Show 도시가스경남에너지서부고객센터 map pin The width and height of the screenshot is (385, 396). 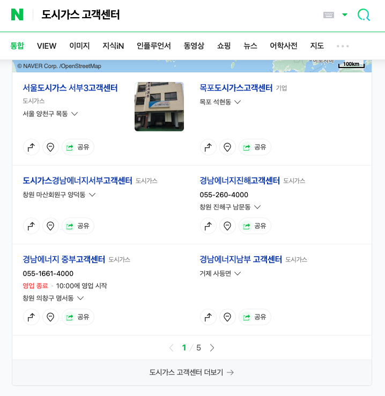click(50, 226)
